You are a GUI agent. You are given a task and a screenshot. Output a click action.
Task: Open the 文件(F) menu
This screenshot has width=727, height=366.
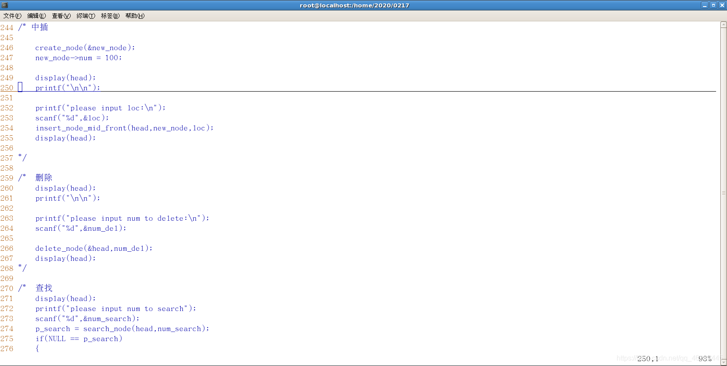[x=12, y=16]
